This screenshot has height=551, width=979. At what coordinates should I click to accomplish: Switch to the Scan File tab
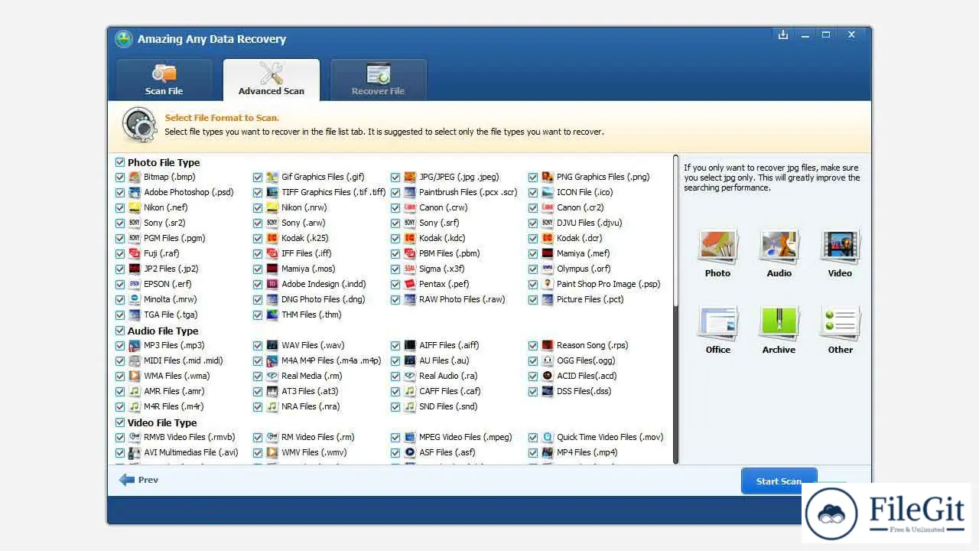164,80
